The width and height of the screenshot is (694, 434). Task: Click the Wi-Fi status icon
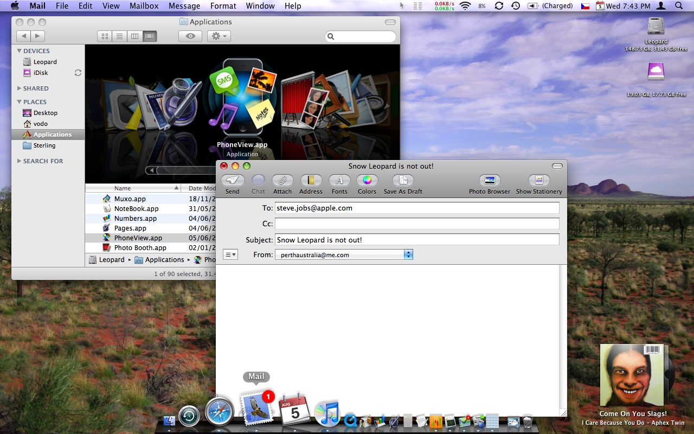click(465, 6)
